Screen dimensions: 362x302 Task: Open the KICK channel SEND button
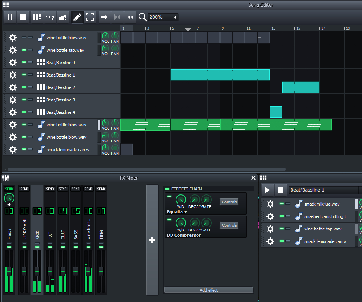click(37, 189)
